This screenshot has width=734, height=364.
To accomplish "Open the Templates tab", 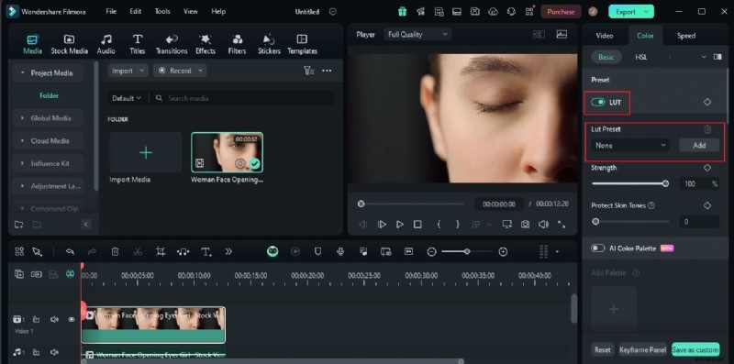I will tap(302, 44).
